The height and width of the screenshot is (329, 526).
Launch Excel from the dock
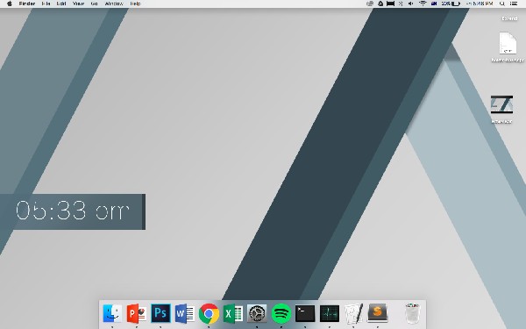233,313
